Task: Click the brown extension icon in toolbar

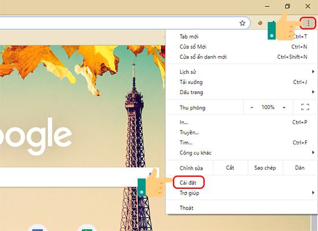Action: click(260, 23)
